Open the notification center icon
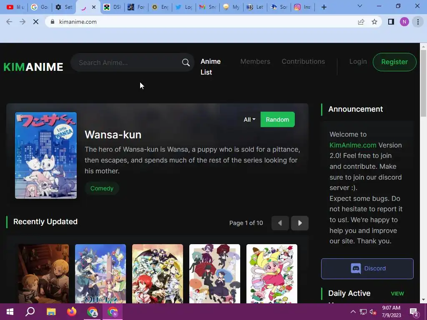Screen dimensions: 427x320 [414, 312]
